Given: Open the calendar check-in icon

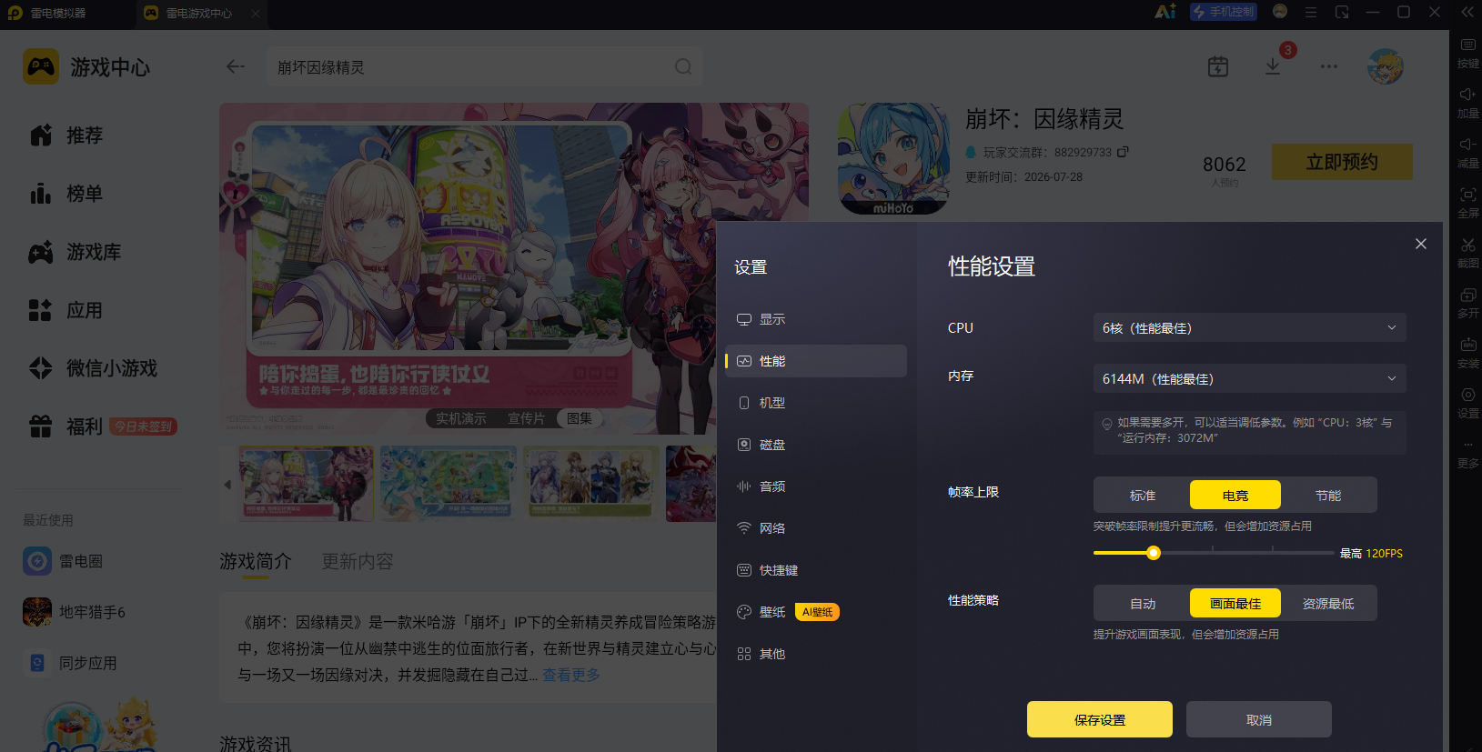Looking at the screenshot, I should [x=1218, y=66].
